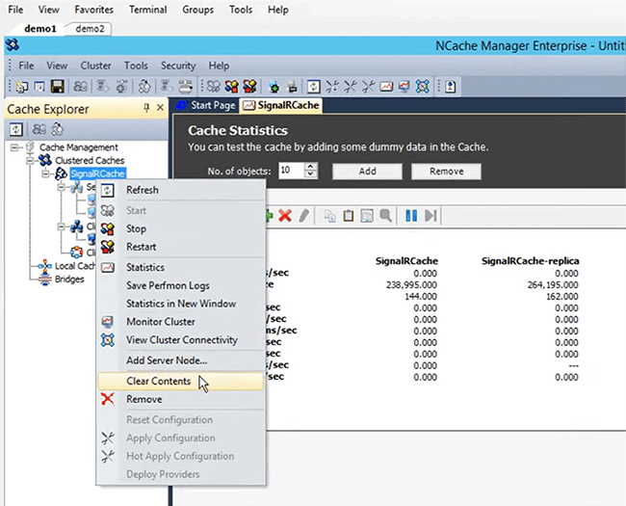Open Statistics in New Window
This screenshot has width=626, height=506.
click(x=181, y=304)
